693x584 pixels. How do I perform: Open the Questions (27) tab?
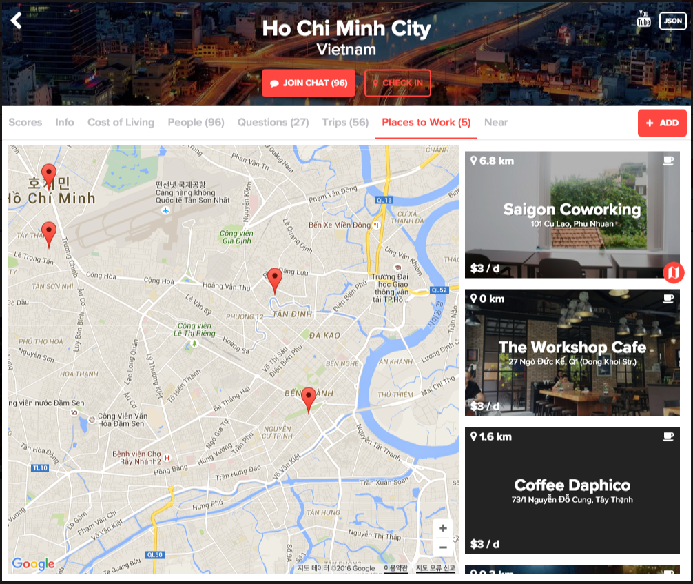click(x=273, y=123)
